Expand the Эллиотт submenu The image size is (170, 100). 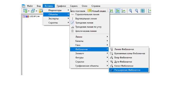pyautogui.click(x=89, y=53)
